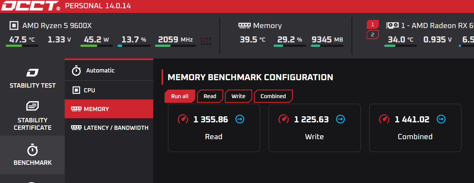
Task: Click the GPU voltage reading 0.935 V
Action: 437,39
